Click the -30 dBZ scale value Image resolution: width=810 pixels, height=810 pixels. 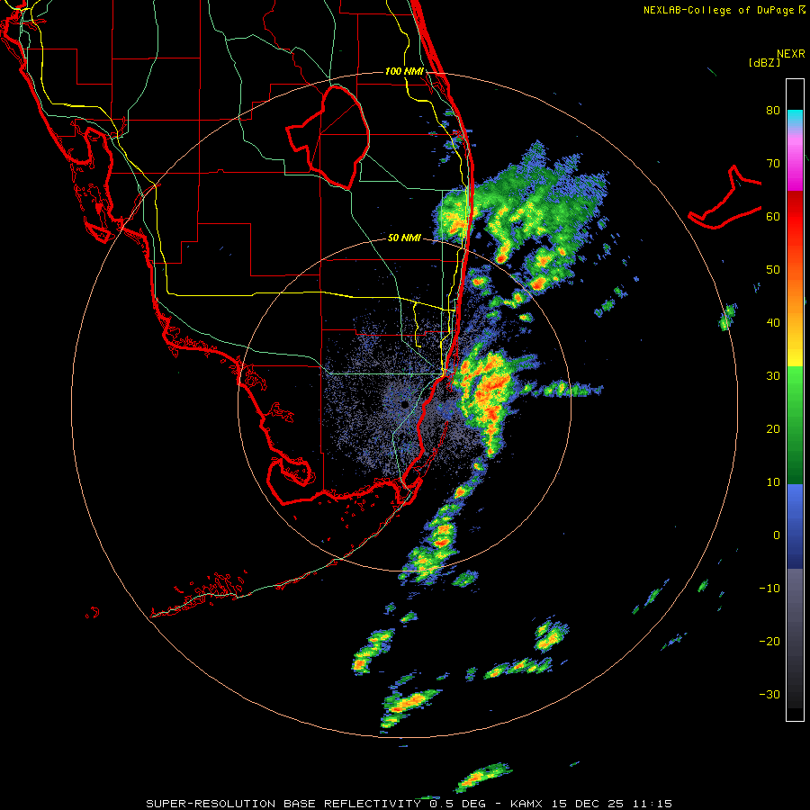(x=769, y=695)
